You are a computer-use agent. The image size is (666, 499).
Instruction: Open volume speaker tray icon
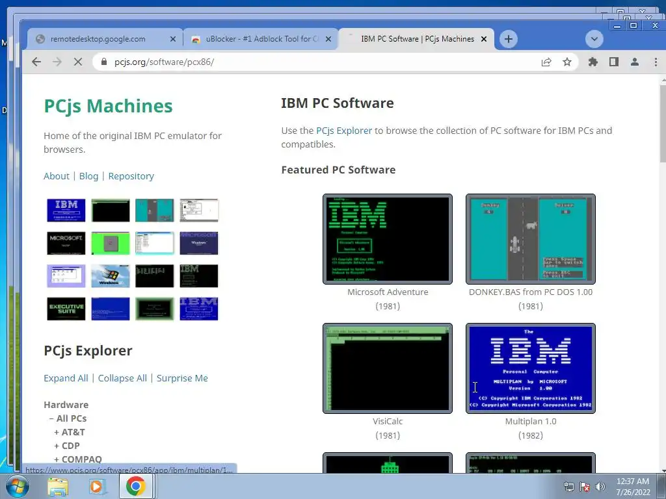click(600, 487)
